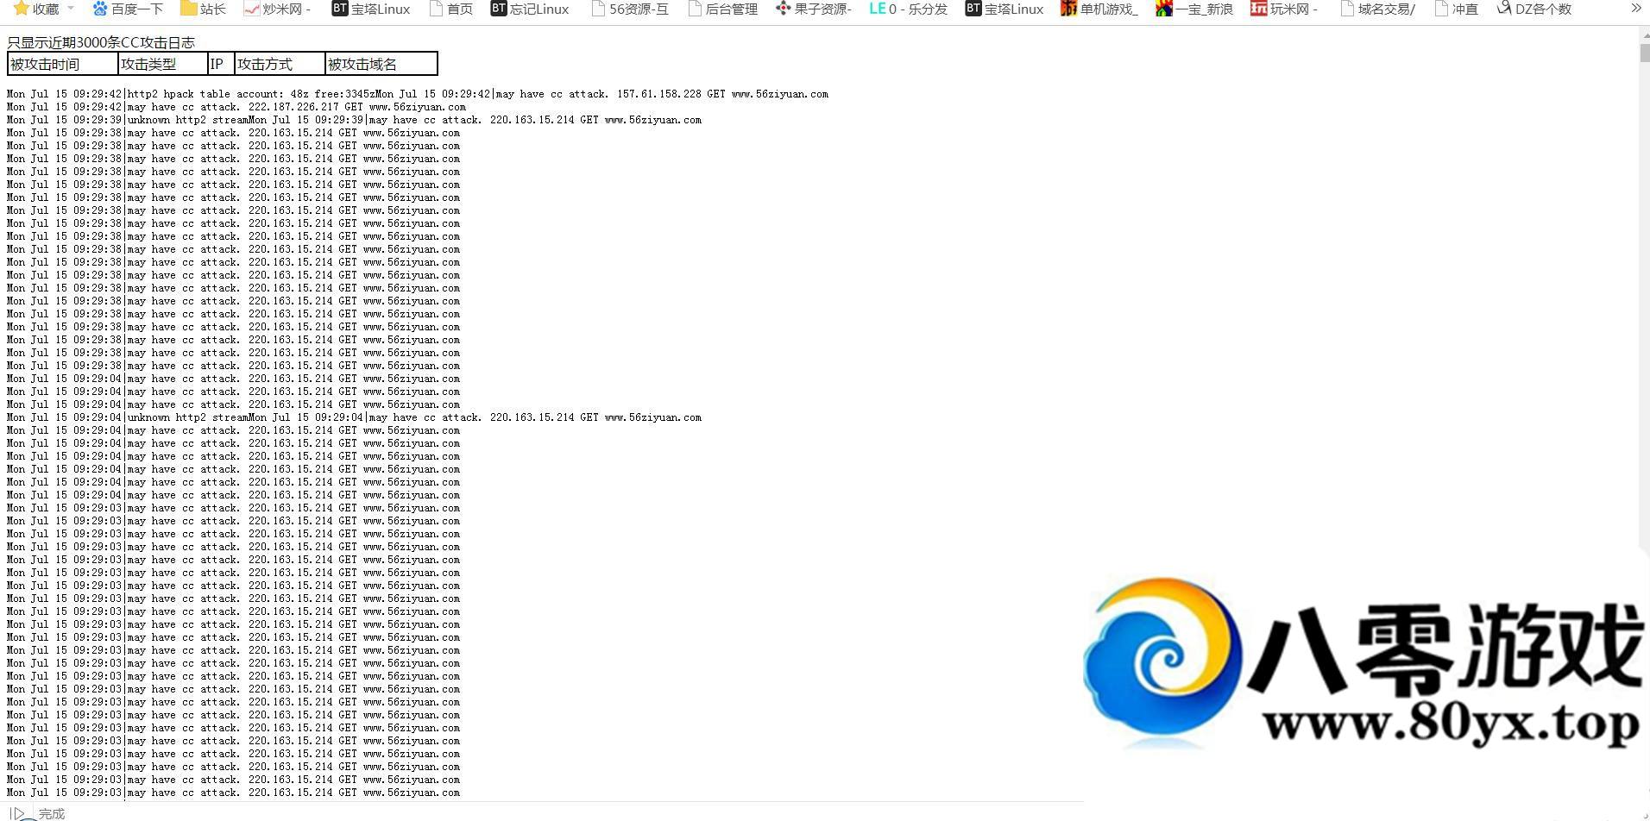Click the 被攻击时间 table header
This screenshot has width=1650, height=821.
[63, 64]
